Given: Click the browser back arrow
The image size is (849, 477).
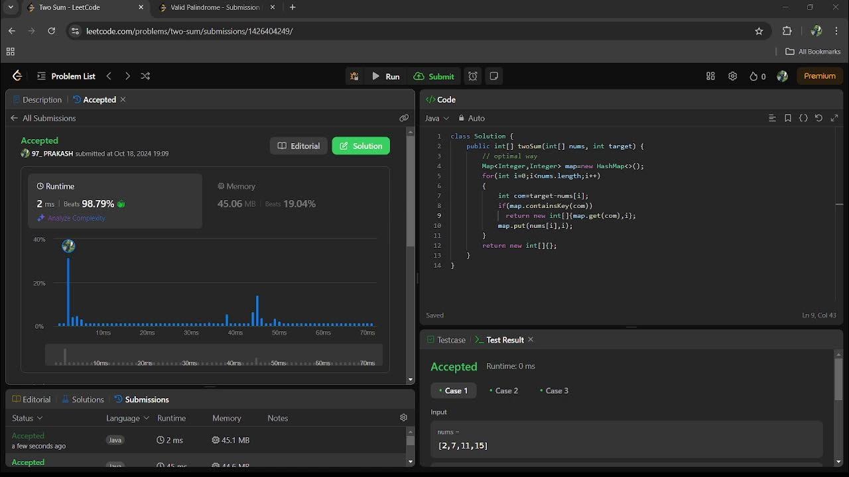Looking at the screenshot, I should click(x=11, y=31).
